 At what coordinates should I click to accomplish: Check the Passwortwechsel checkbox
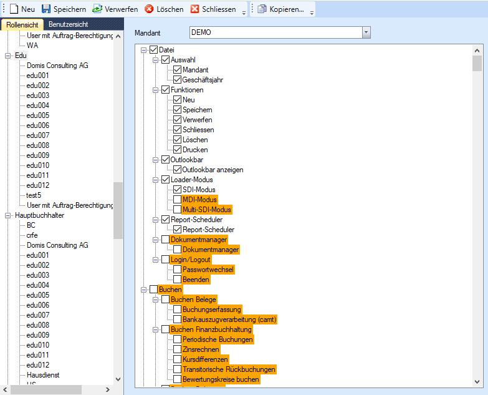[178, 270]
